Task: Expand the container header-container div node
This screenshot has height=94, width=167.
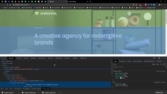Action: coord(5,69)
